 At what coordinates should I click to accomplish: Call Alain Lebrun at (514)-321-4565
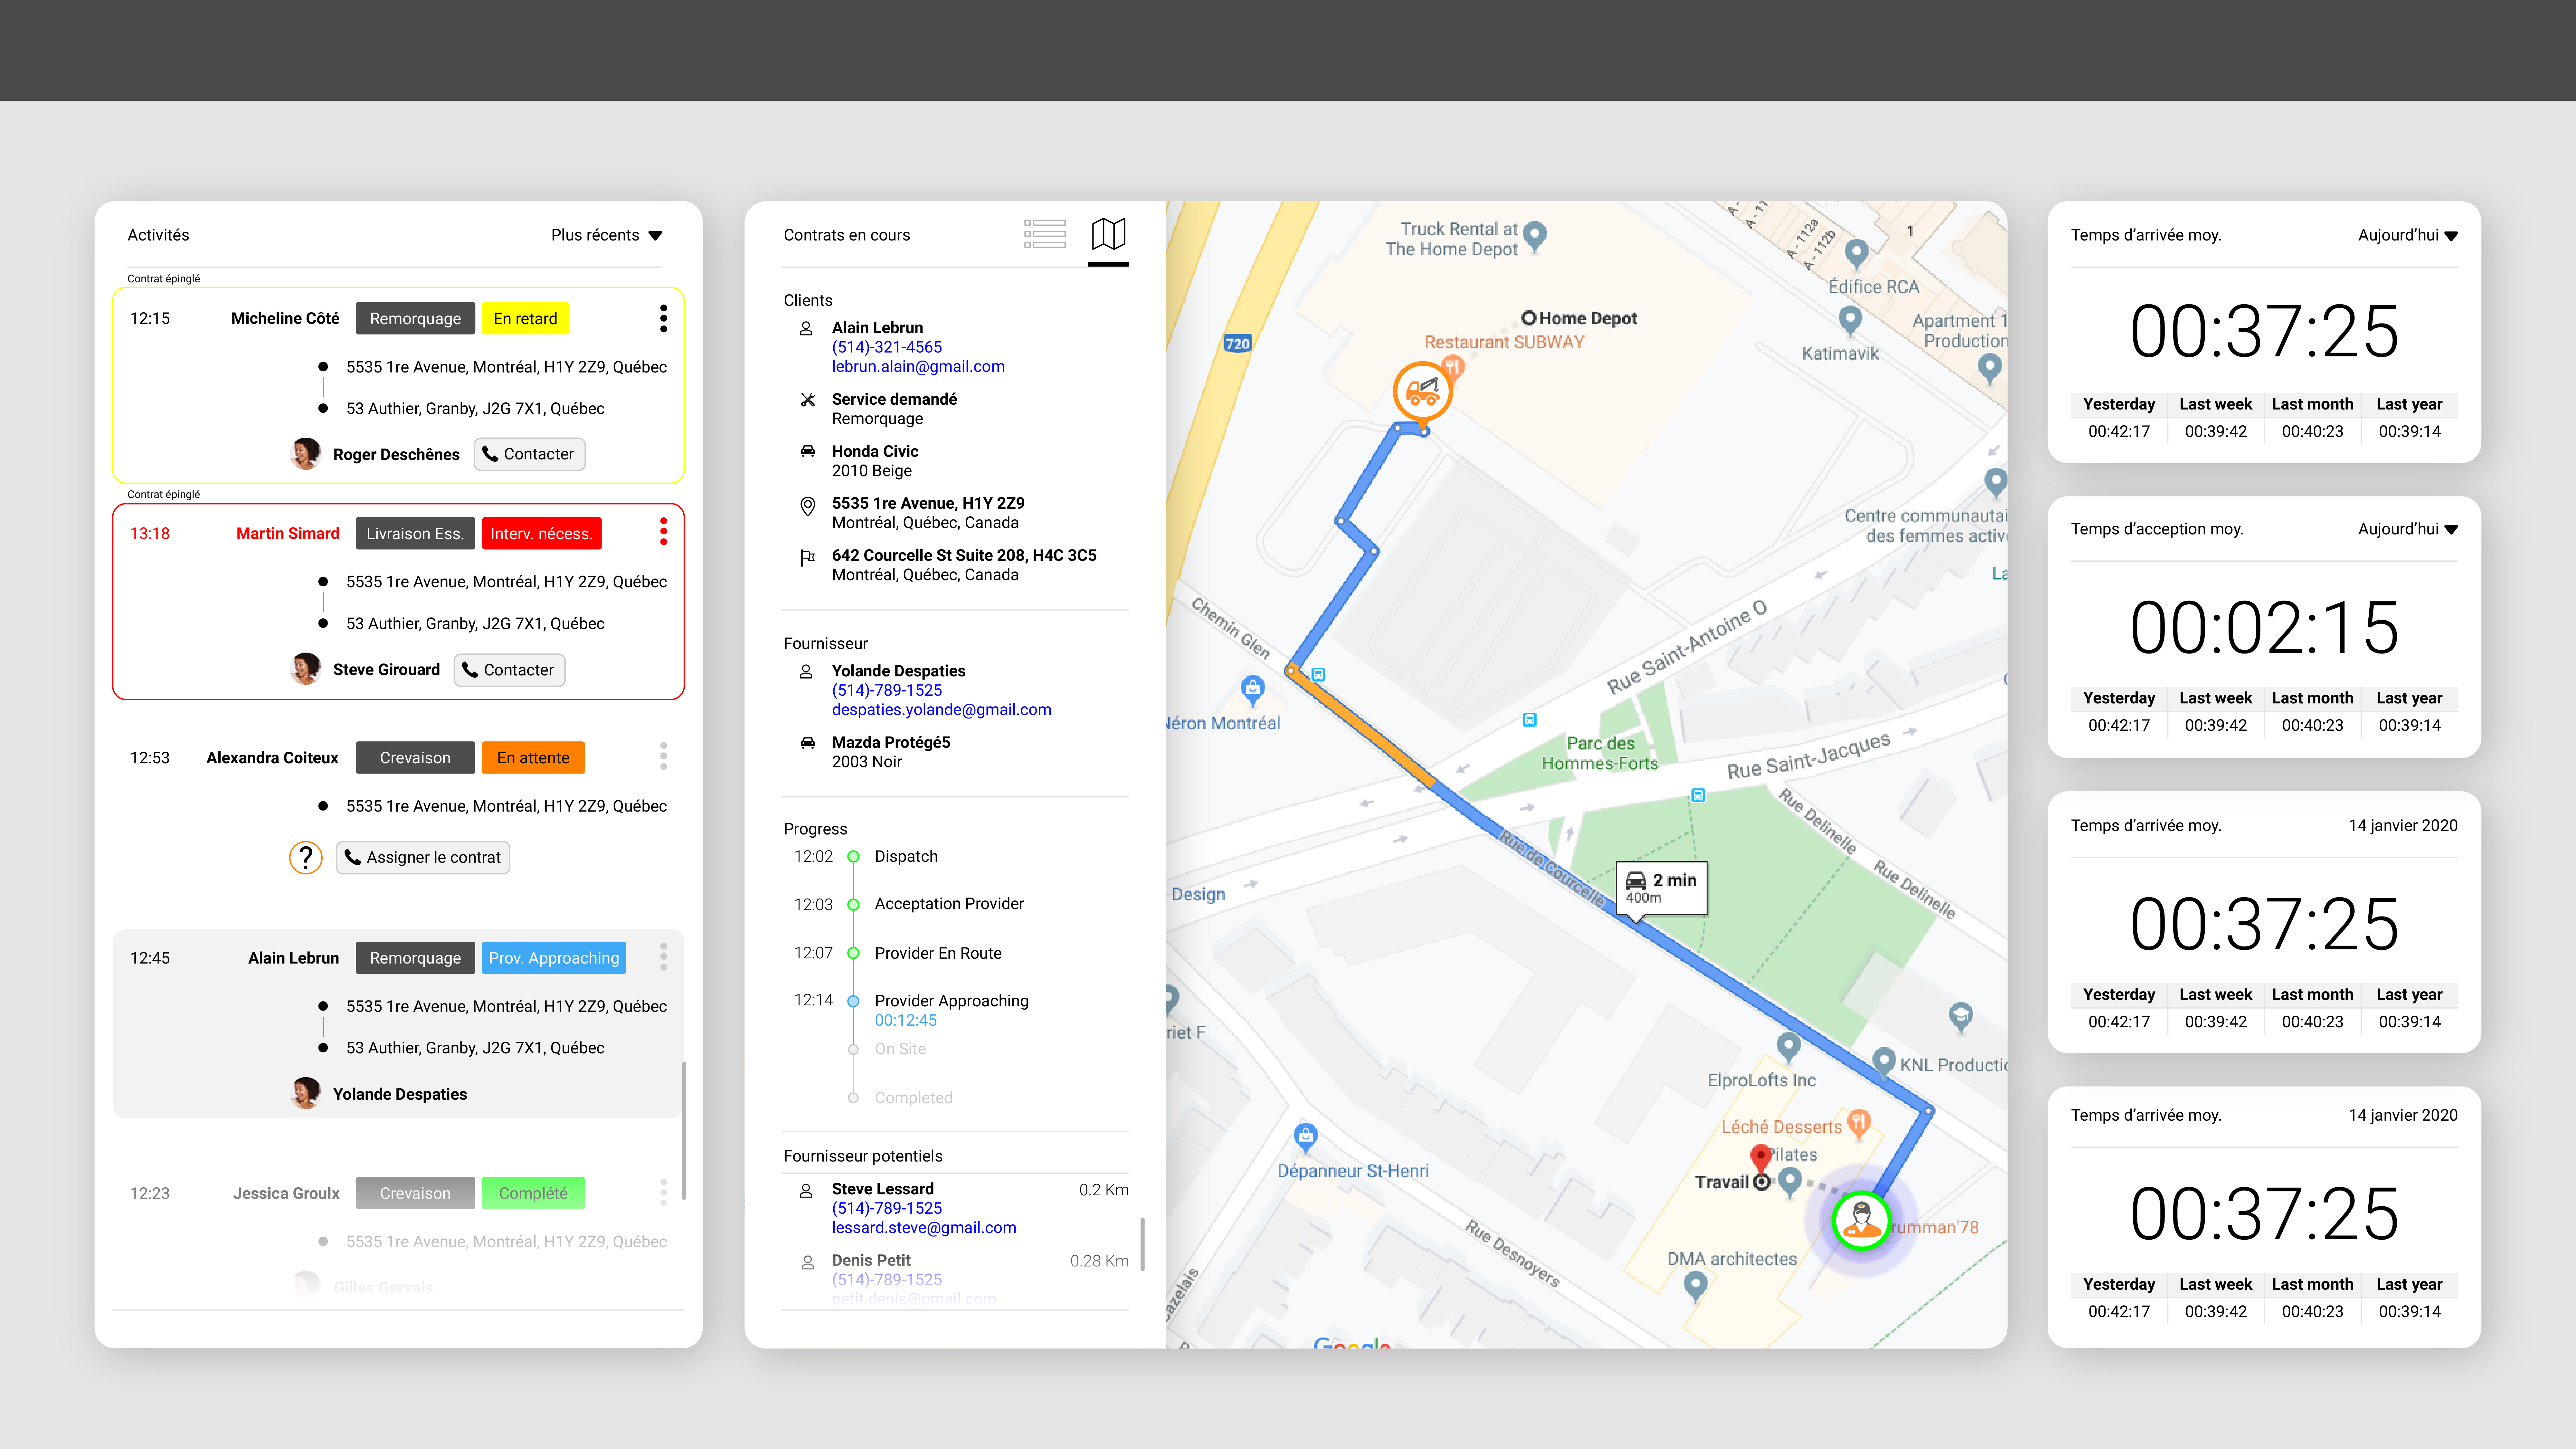point(887,347)
